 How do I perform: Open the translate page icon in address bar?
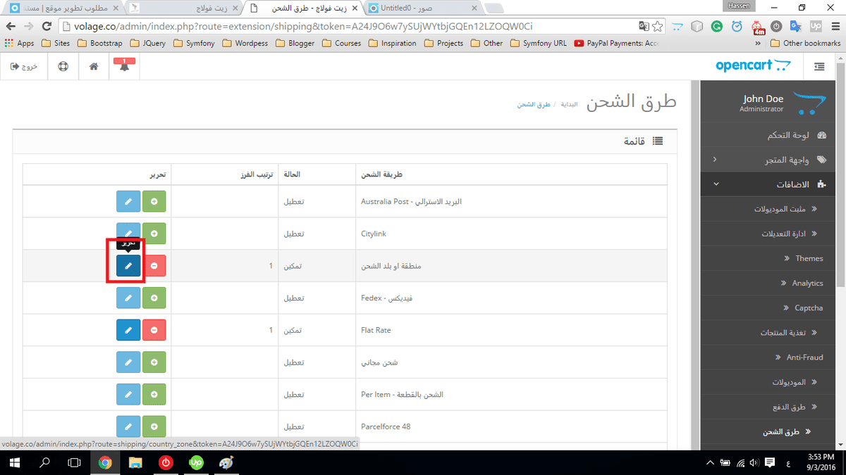pyautogui.click(x=643, y=26)
